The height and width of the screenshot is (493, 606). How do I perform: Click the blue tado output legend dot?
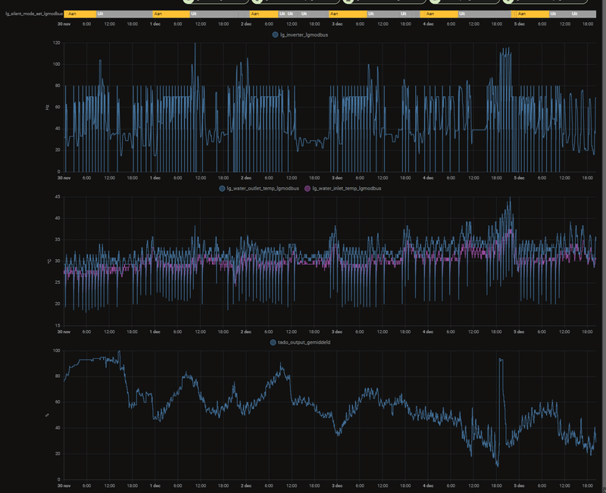[273, 342]
